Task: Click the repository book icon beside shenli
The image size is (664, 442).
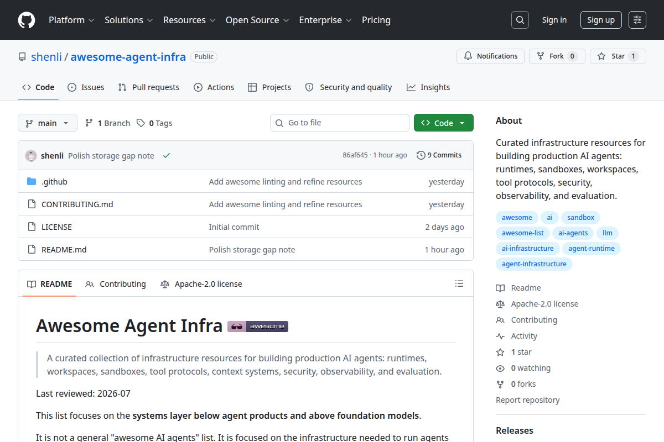Action: (22, 56)
